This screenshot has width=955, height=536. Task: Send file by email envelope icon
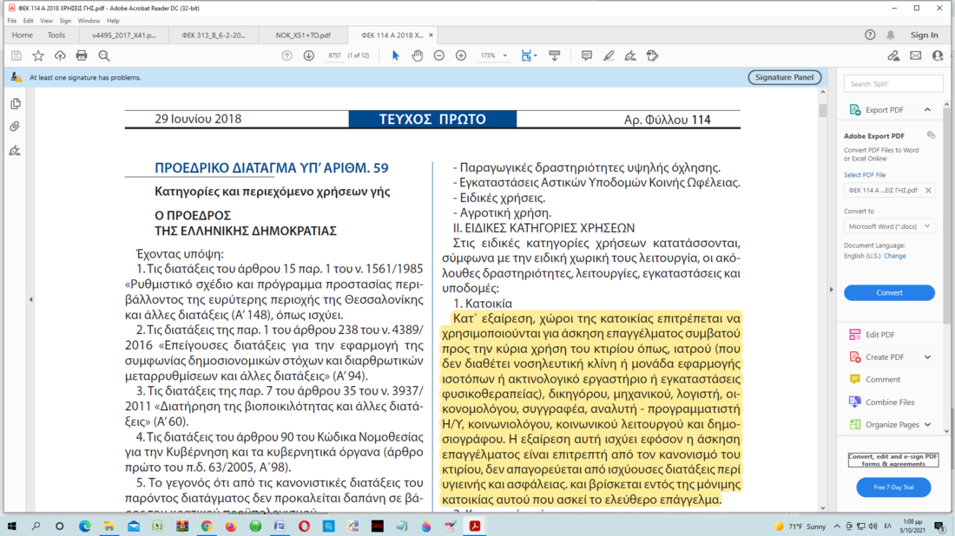click(x=915, y=56)
